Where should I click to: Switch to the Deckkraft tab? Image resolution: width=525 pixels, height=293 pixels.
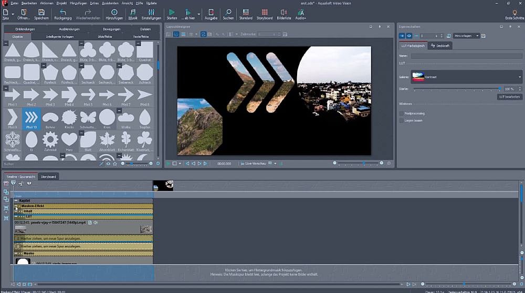pos(440,46)
